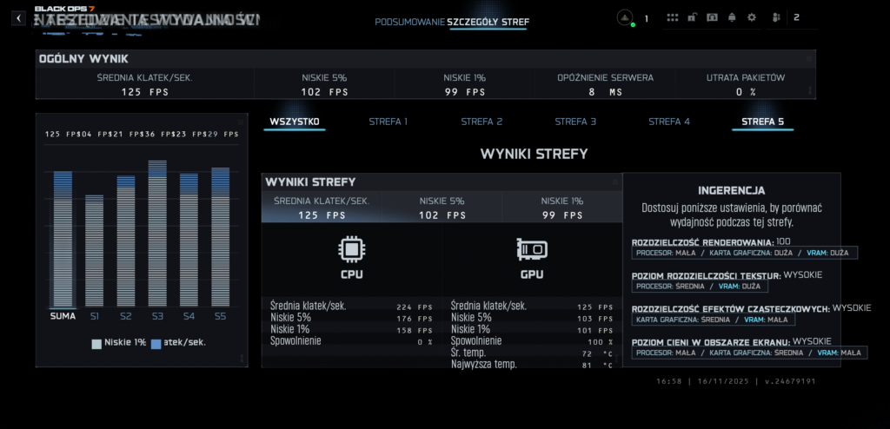Viewport: 890px width, 429px height.
Task: Click the unlocked padlock icon
Action: click(x=692, y=17)
